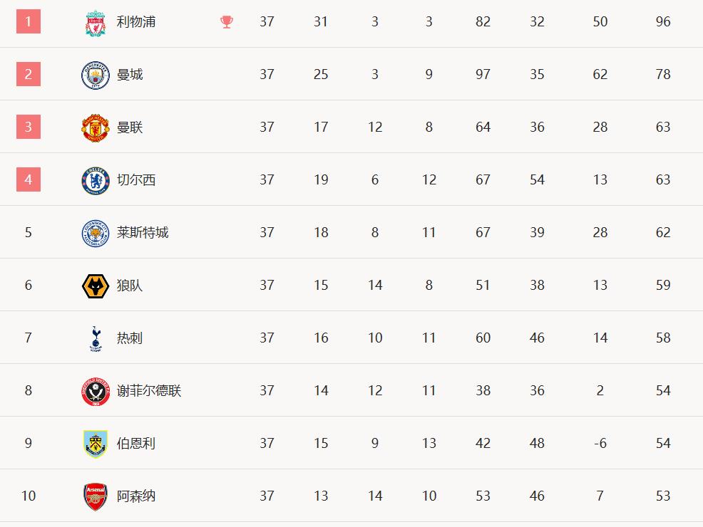Click the Wolves wolf-head crest

pos(96,286)
